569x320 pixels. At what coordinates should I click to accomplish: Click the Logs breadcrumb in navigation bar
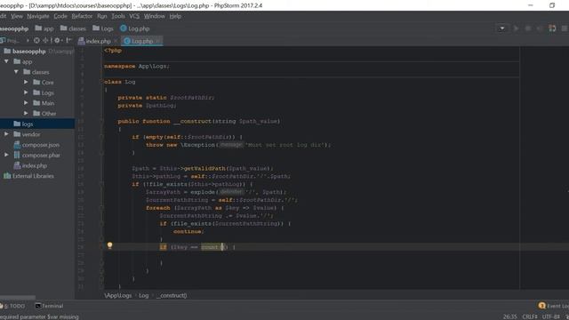click(x=103, y=28)
